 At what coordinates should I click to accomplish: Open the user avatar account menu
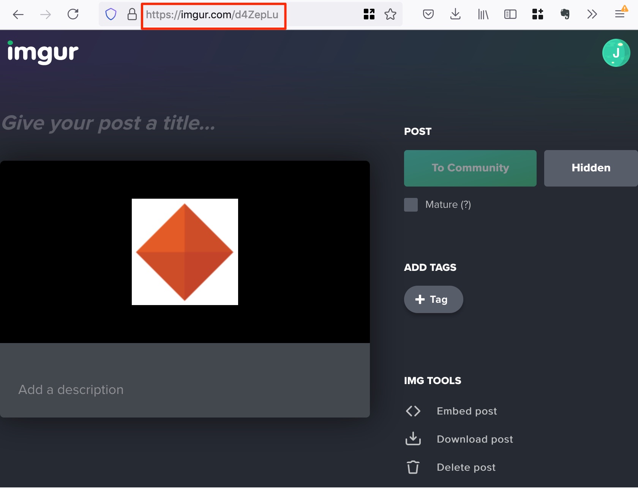click(616, 53)
